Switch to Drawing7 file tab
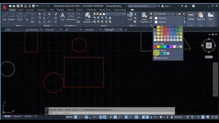The image size is (219, 123). (x=50, y=30)
